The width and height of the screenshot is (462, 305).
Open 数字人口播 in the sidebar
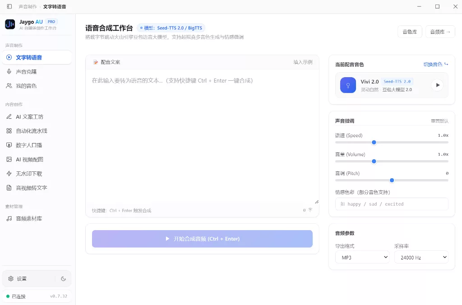tap(37, 145)
